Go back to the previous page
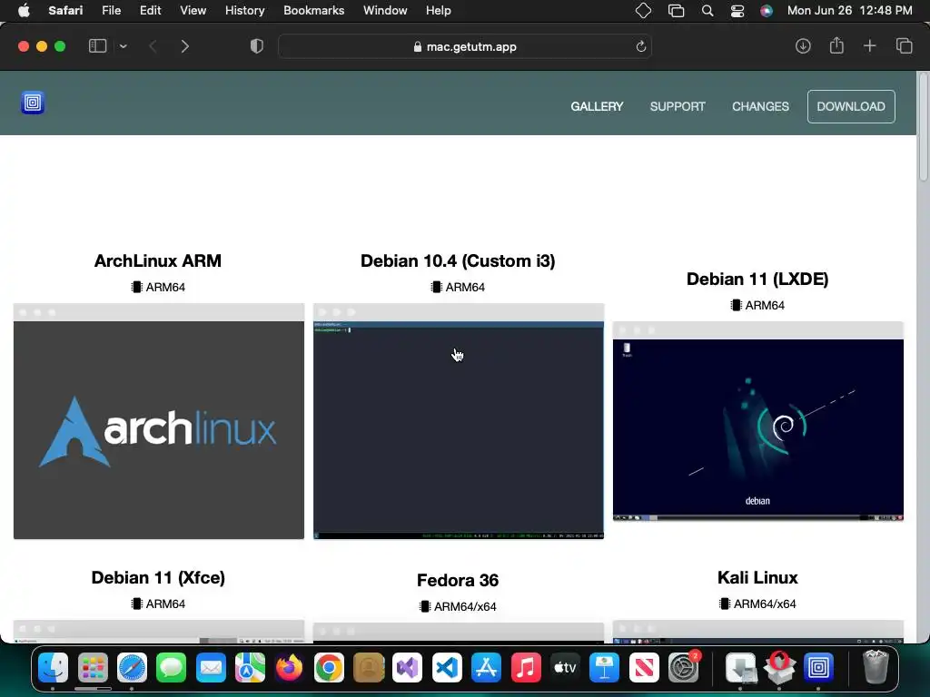Viewport: 930px width, 697px height. pyautogui.click(x=153, y=46)
